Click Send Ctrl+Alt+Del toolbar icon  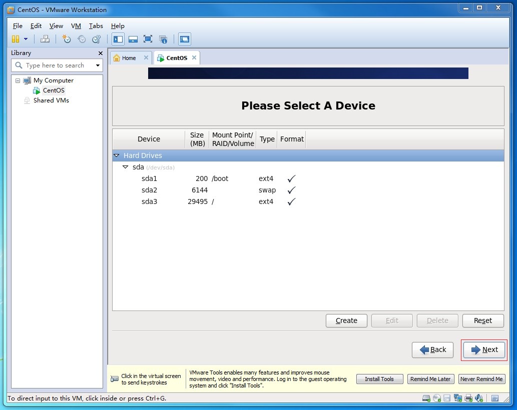[x=45, y=39]
